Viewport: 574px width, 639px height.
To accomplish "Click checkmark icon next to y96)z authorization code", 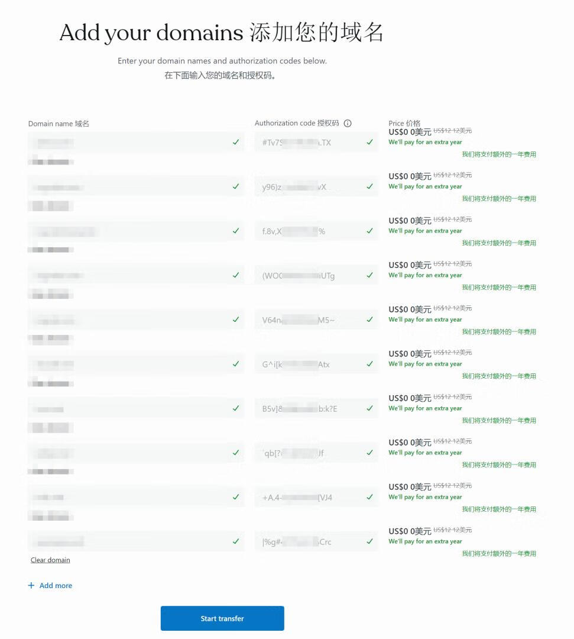I will tap(370, 186).
